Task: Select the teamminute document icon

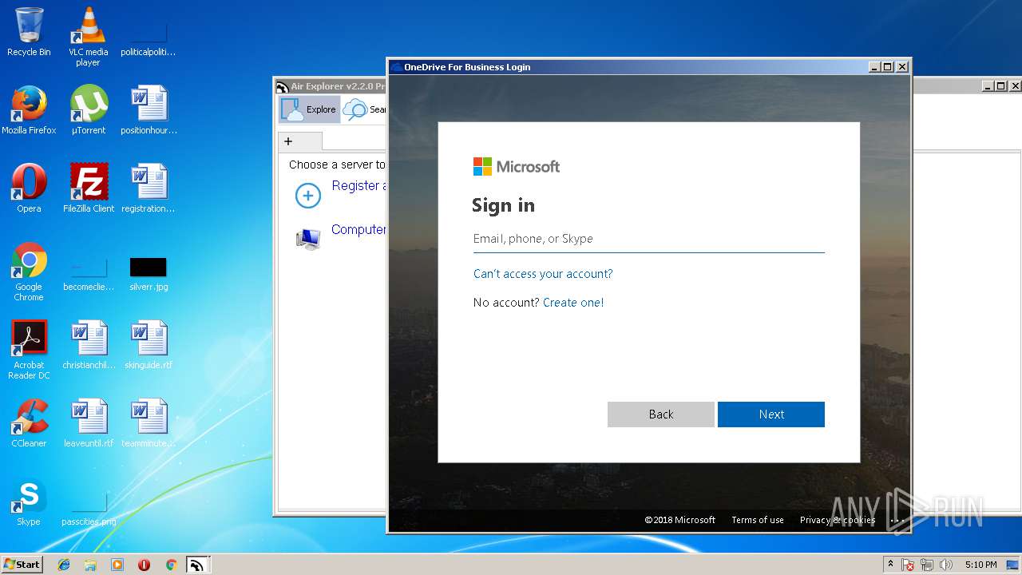Action: point(149,423)
